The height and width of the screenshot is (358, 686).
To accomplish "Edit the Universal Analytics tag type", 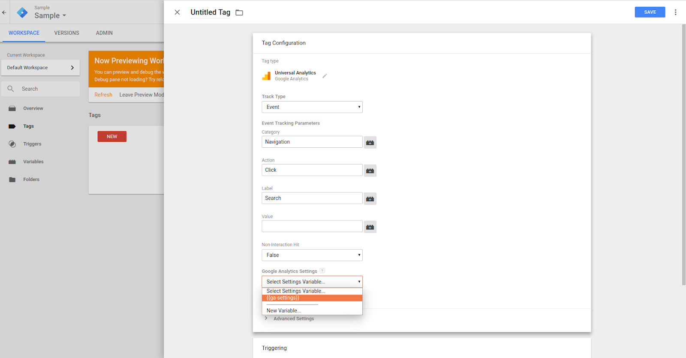I will 325,76.
